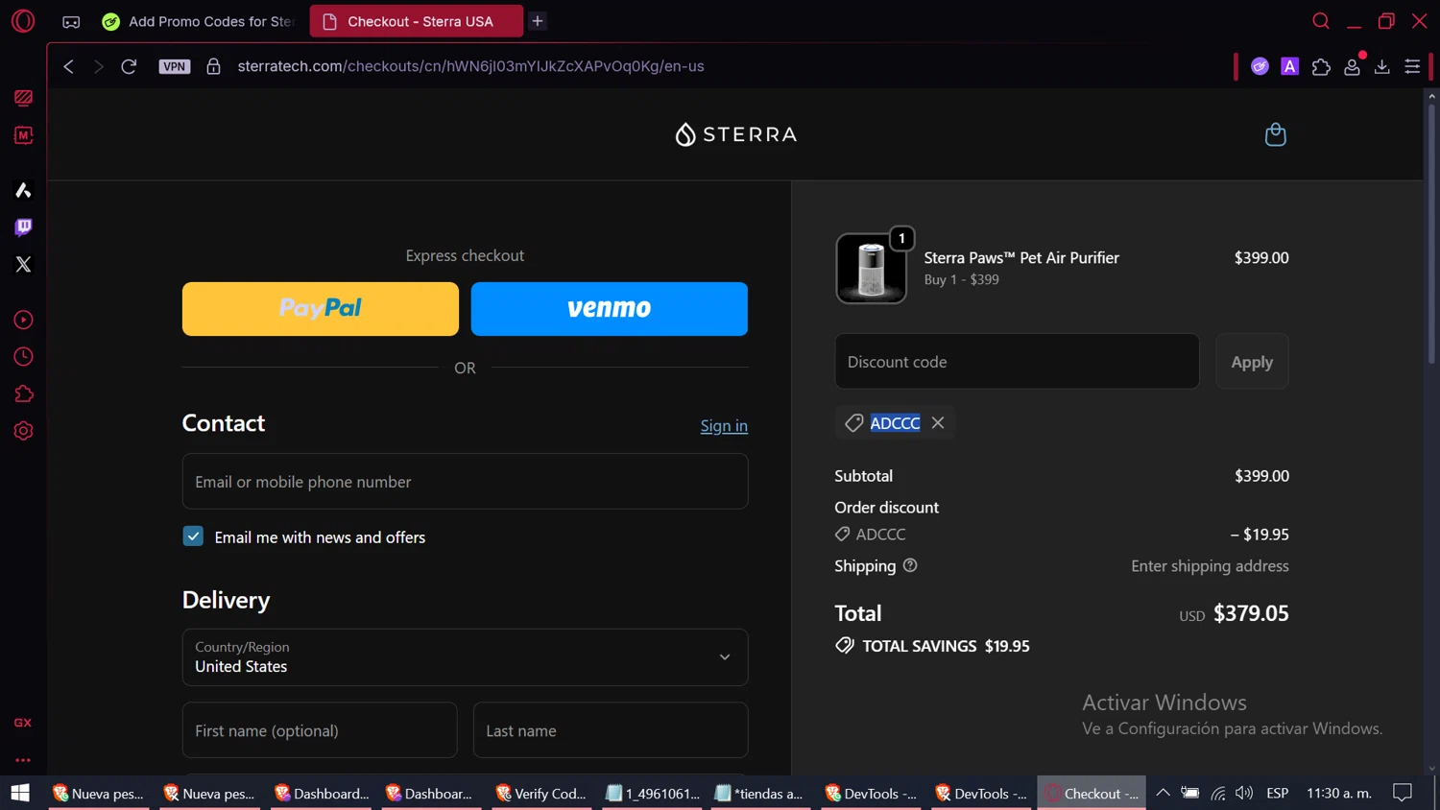
Task: Switch to Verify Cod... taskbar window
Action: 540,794
